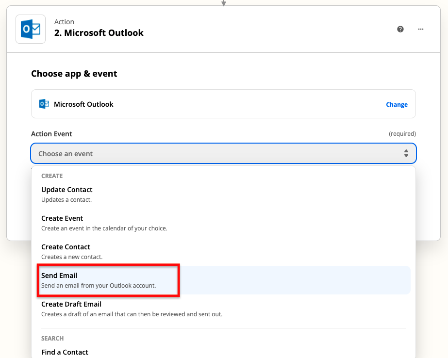Click the up-down arrows of event dropdown
This screenshot has width=448, height=358.
click(406, 154)
